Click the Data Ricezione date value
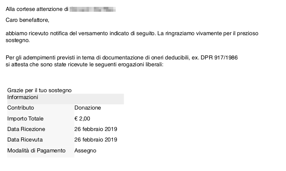 pyautogui.click(x=96, y=129)
